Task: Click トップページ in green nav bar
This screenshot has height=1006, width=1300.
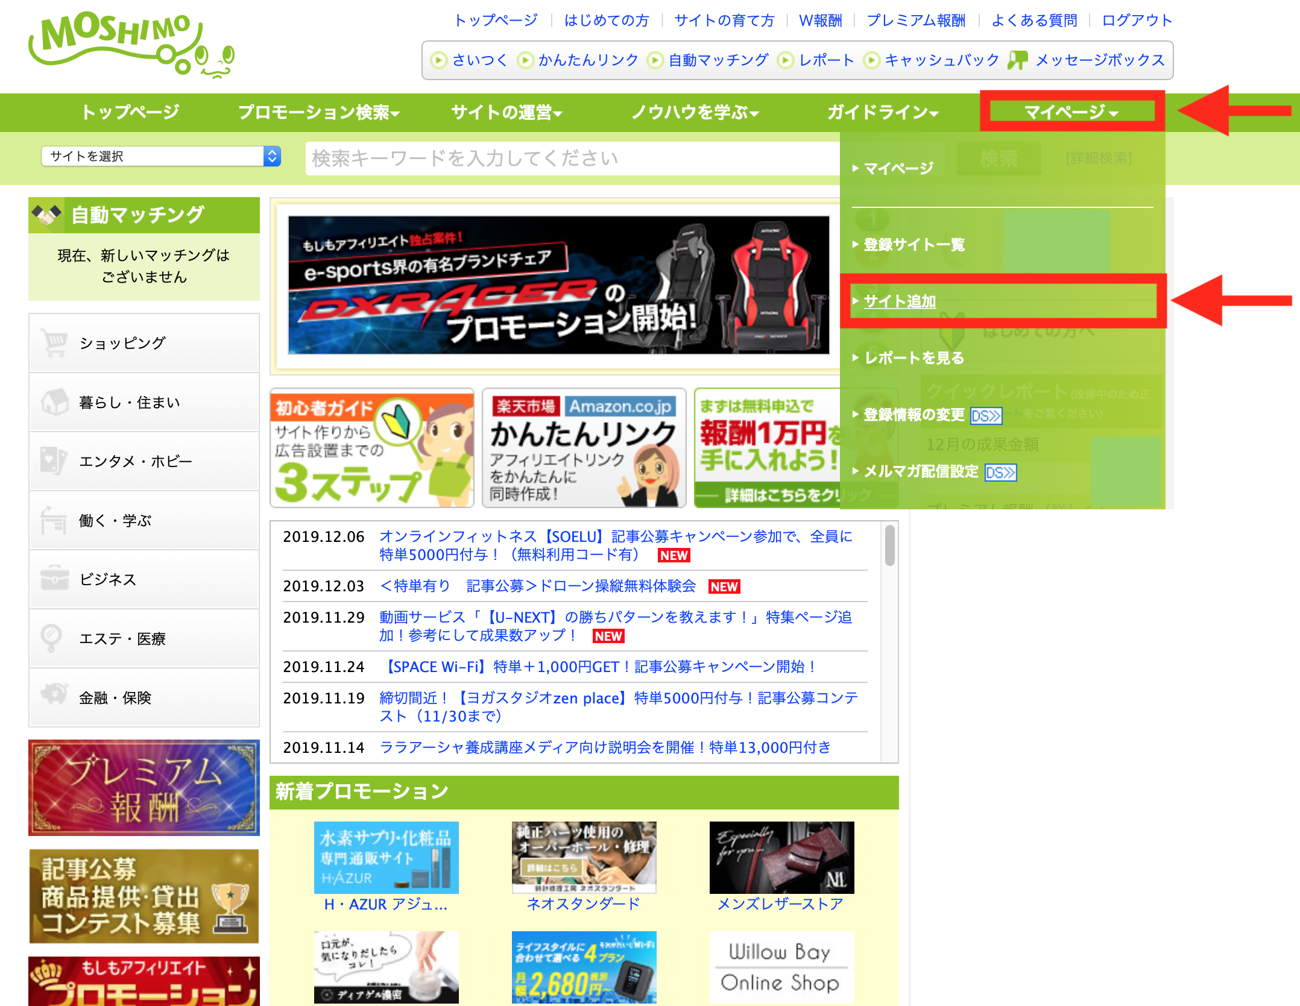Action: click(130, 112)
